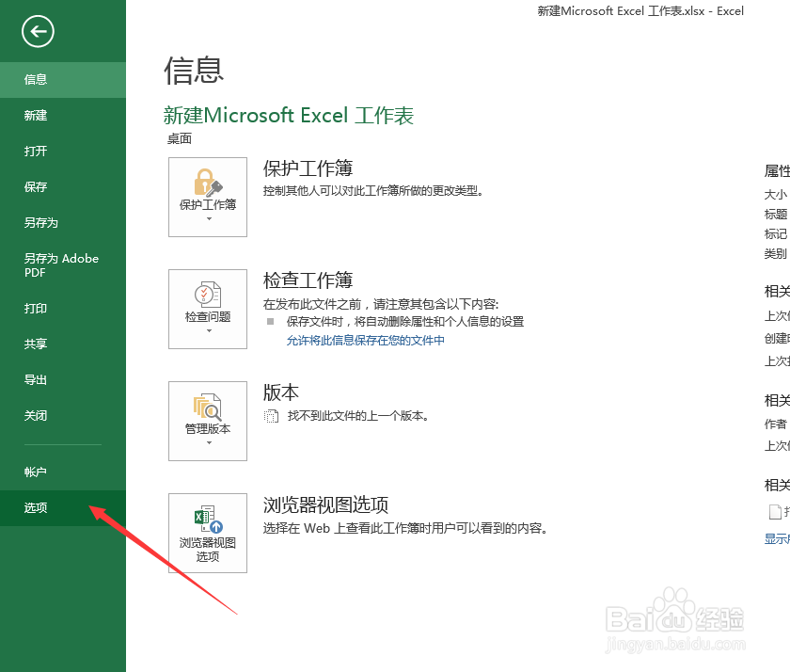Expand the 保护工作簿 dropdown arrow
This screenshot has height=672, width=790.
point(209,218)
